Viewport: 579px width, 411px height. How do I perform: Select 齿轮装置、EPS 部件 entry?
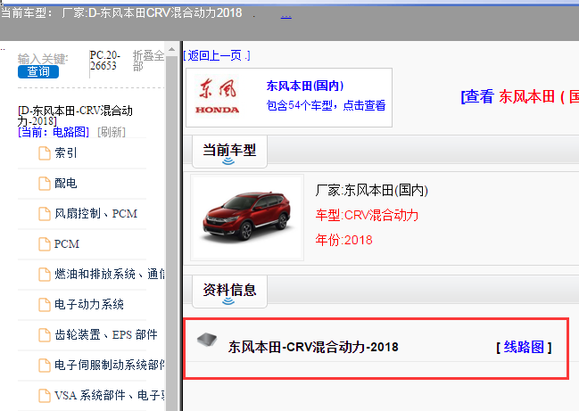tap(106, 334)
